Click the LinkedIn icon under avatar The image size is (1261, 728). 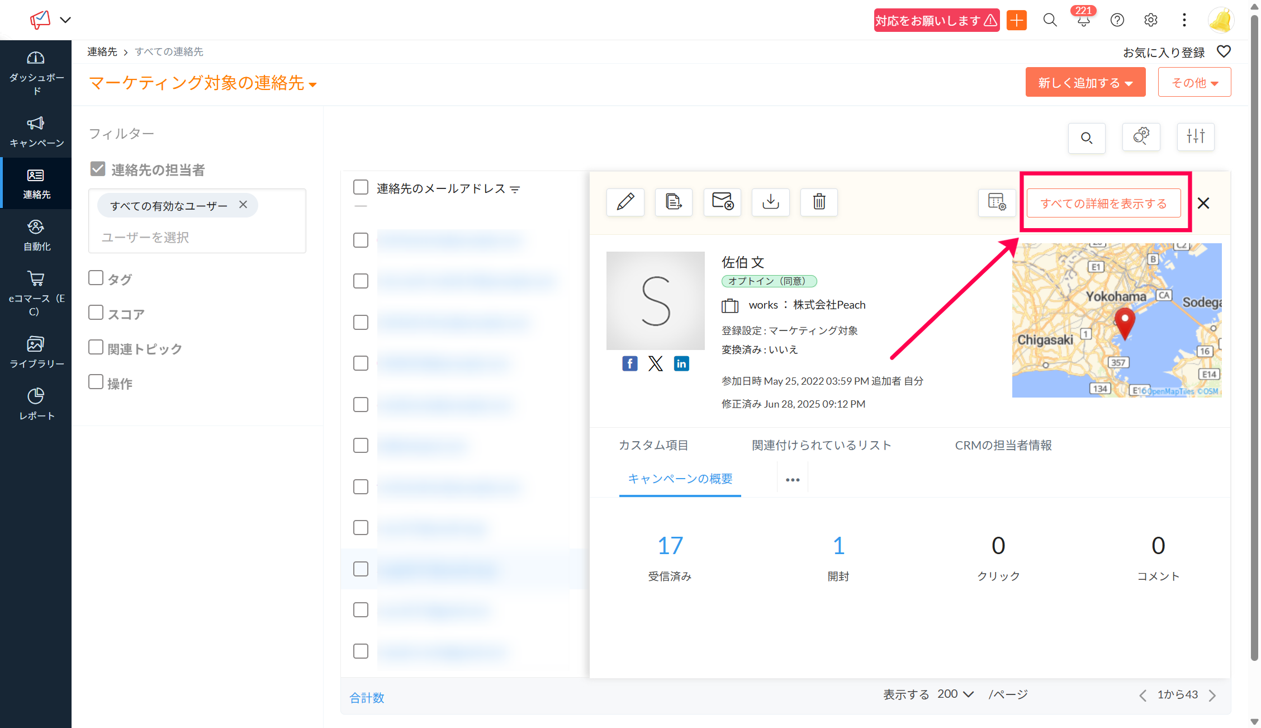(x=681, y=364)
